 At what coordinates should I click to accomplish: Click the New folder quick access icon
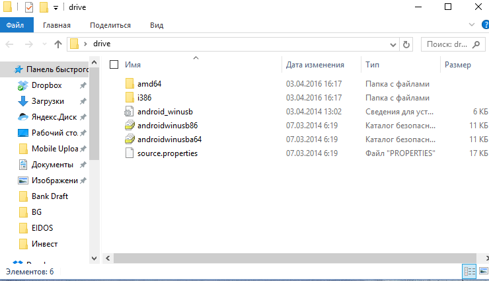coord(44,7)
